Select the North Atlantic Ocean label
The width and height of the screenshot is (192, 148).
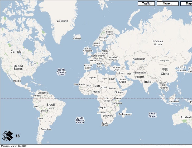(61, 72)
